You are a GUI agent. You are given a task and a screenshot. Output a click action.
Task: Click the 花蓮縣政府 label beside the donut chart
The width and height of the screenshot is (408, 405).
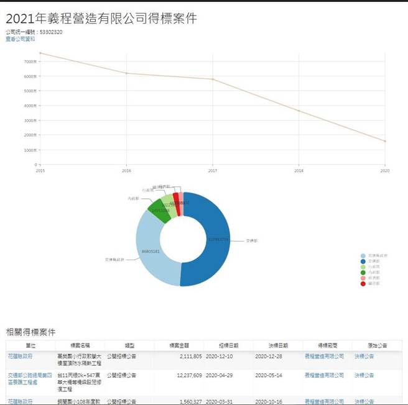[114, 260]
